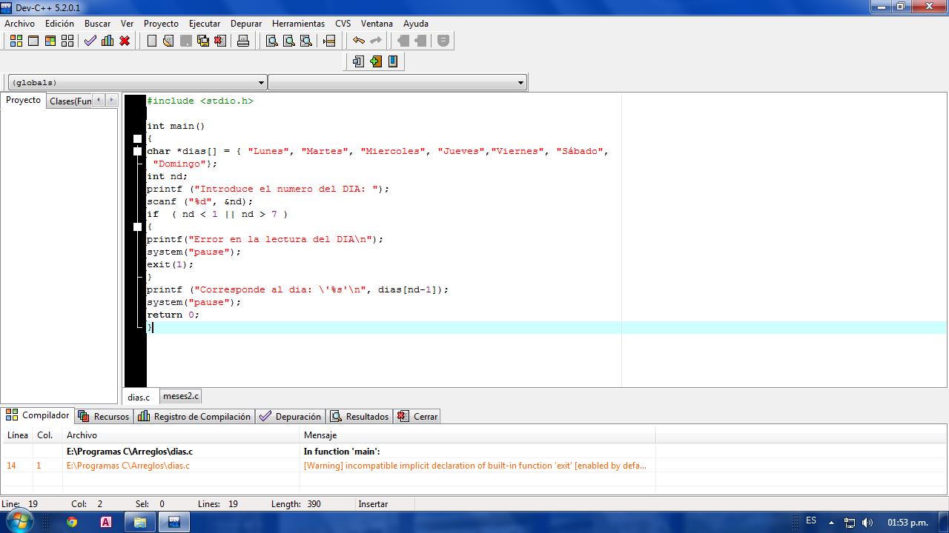The width and height of the screenshot is (949, 533).
Task: Click the Print icon in the toolbar
Action: pos(243,41)
